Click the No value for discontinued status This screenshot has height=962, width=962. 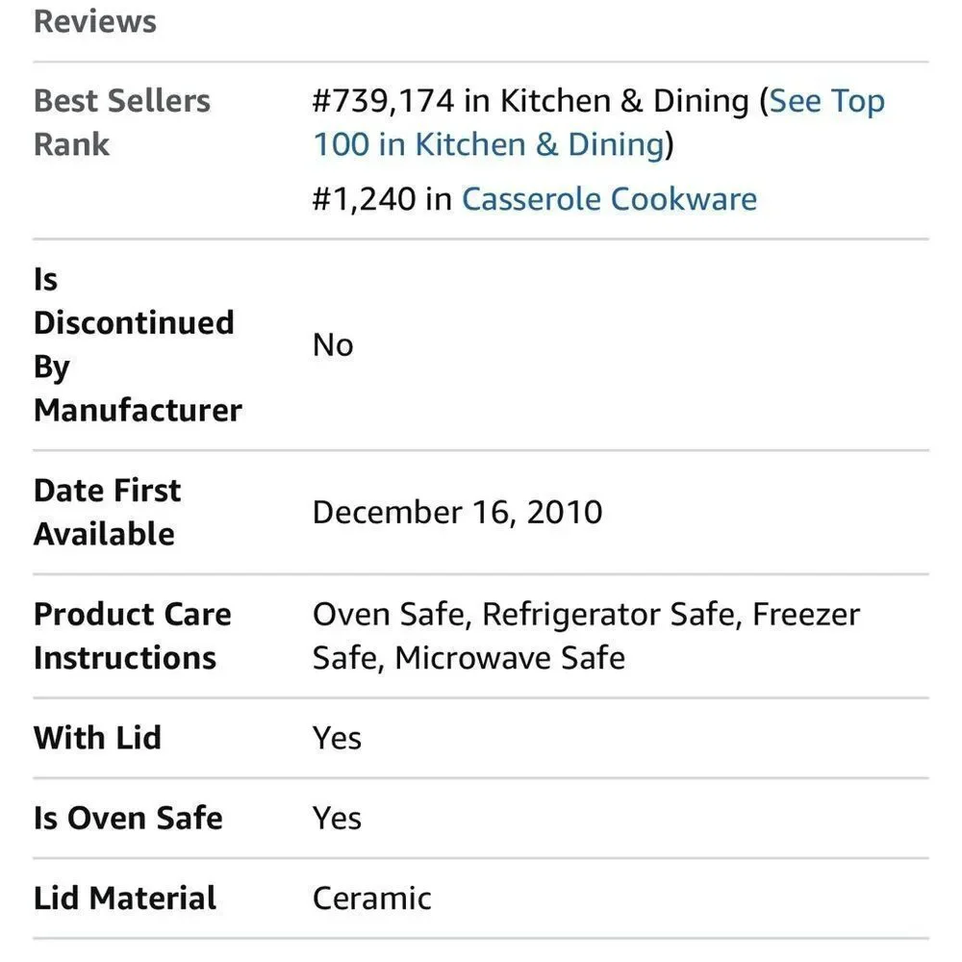333,344
